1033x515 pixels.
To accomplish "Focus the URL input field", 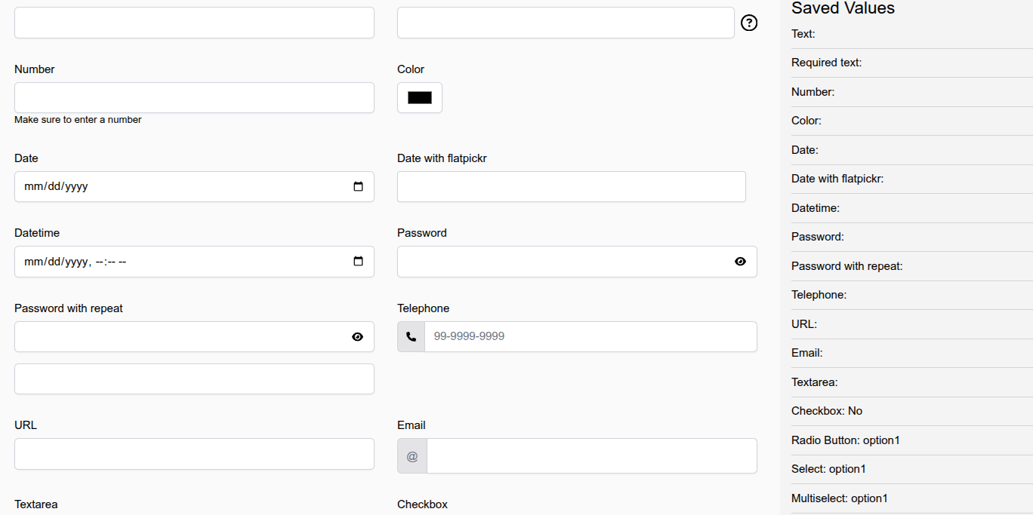I will coord(194,454).
